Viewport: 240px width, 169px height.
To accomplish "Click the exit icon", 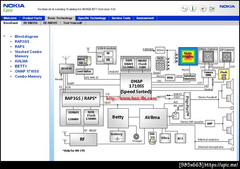I will (212, 8).
